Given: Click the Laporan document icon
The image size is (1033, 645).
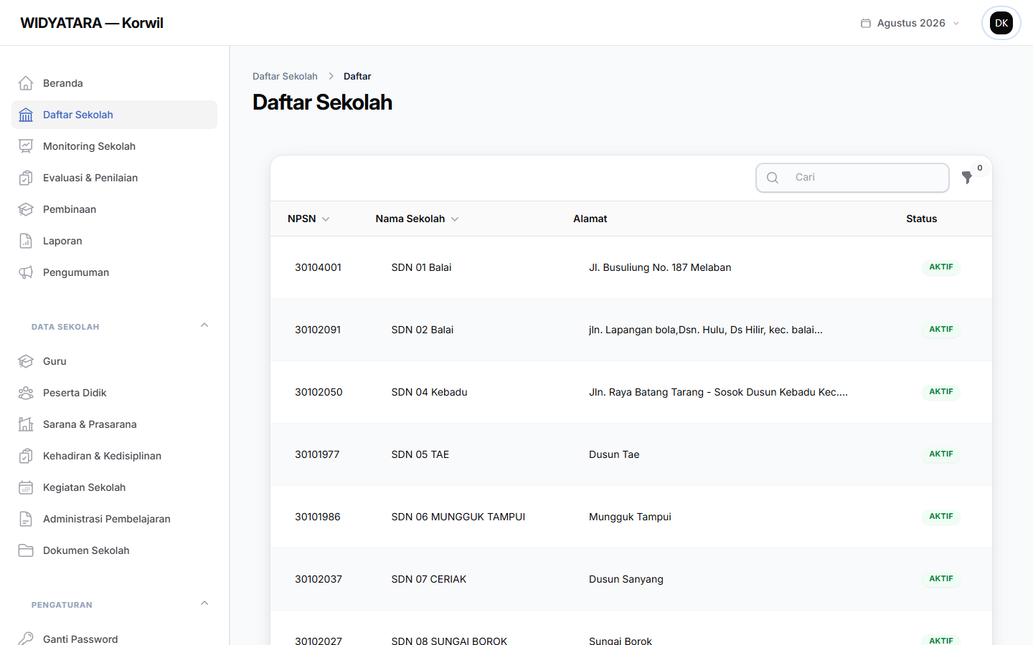Looking at the screenshot, I should click(x=26, y=241).
